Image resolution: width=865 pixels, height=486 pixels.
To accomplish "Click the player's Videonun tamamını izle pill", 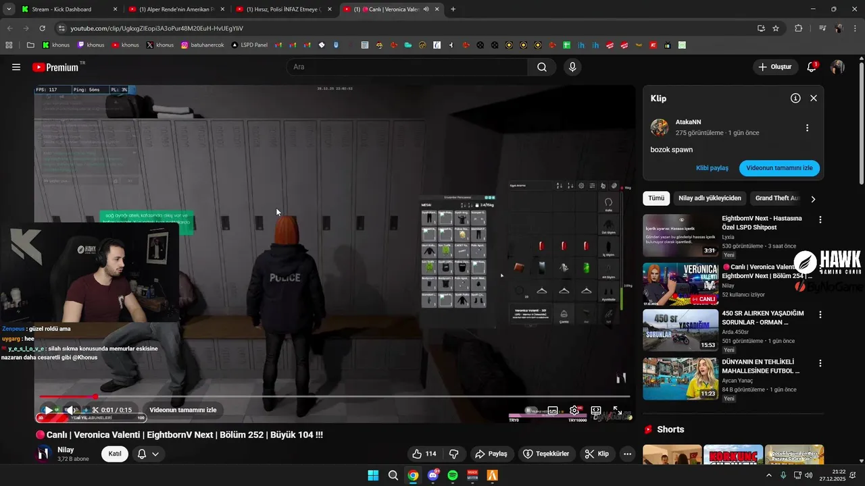I will (183, 410).
